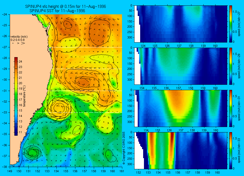
Task: Click the lat=-29 speed cross-section plot
Action: click(181, 66)
